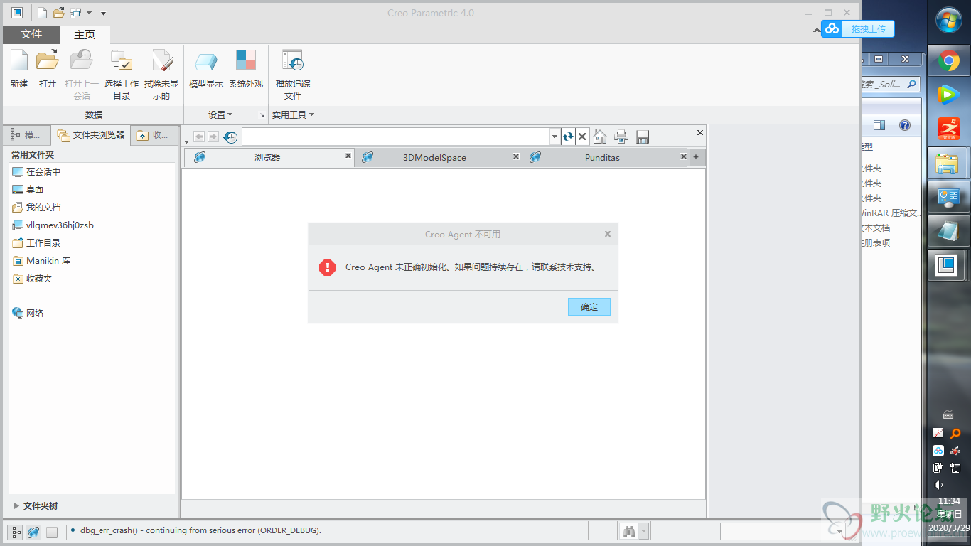Viewport: 971px width, 546px height.
Task: Toggle the browser display icon in status bar
Action: (33, 532)
